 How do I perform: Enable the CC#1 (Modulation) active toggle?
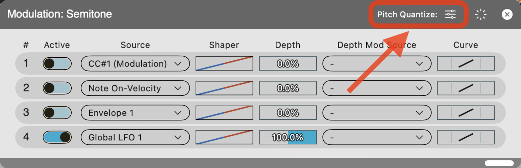coord(57,63)
